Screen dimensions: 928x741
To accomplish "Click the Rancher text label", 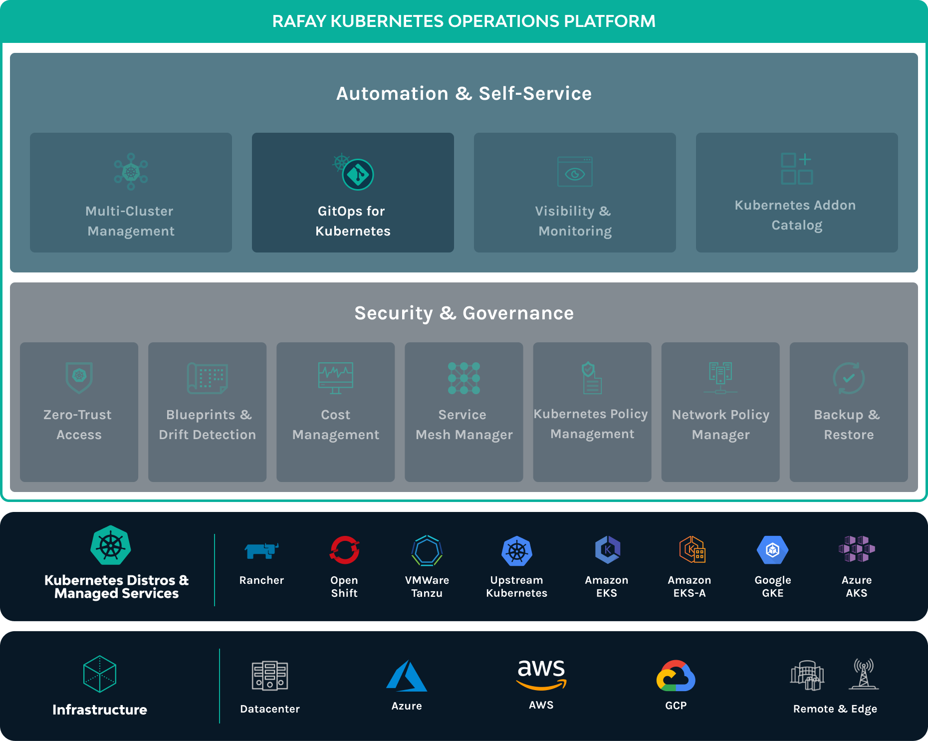I will [x=261, y=580].
